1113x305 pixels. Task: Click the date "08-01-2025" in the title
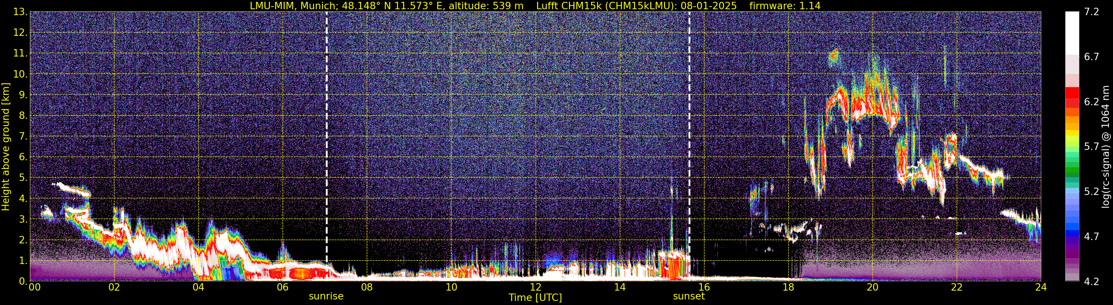point(709,6)
